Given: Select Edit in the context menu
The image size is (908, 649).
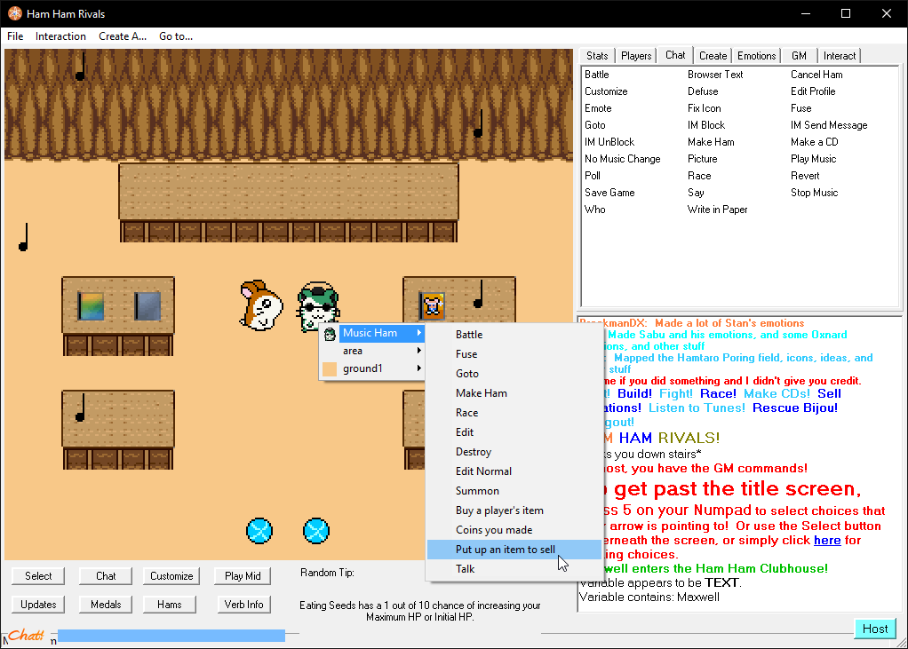Looking at the screenshot, I should click(x=513, y=432).
